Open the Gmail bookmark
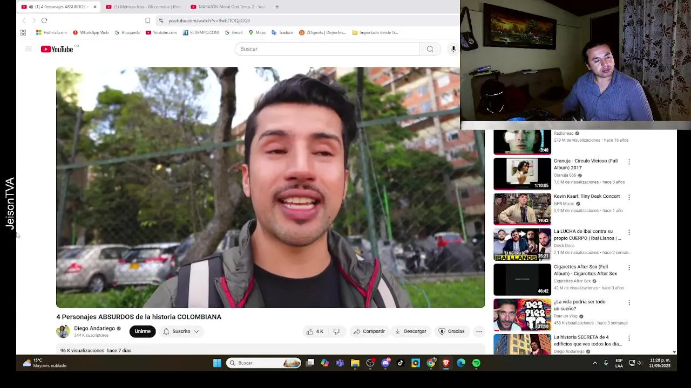Image resolution: width=691 pixels, height=388 pixels. point(234,32)
